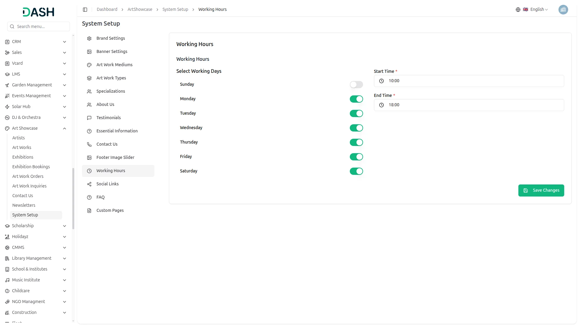Click the Save Changes button
The height and width of the screenshot is (325, 579).
point(541,190)
